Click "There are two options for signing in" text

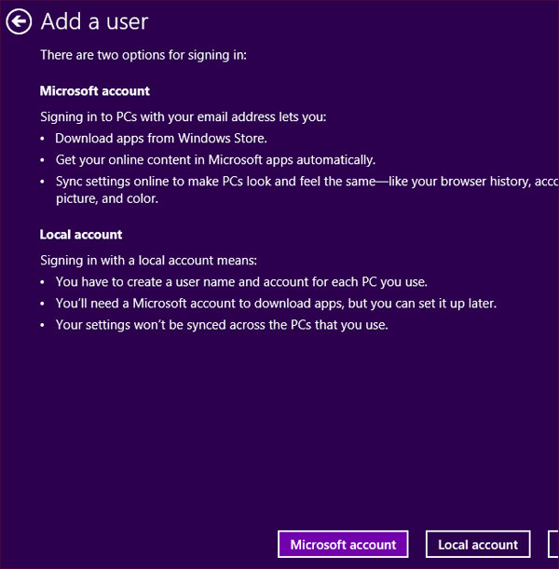(x=143, y=56)
